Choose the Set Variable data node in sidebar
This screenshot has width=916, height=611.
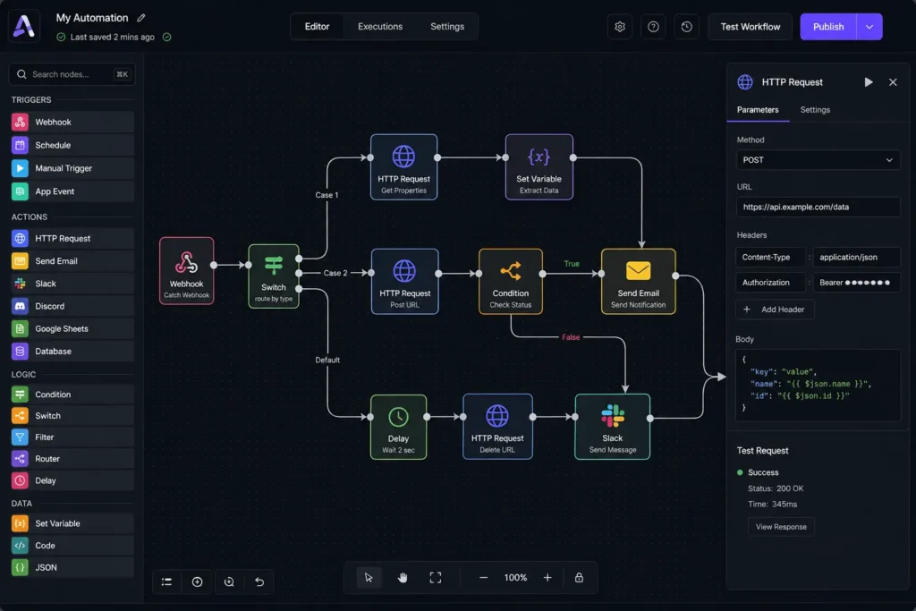pos(72,523)
